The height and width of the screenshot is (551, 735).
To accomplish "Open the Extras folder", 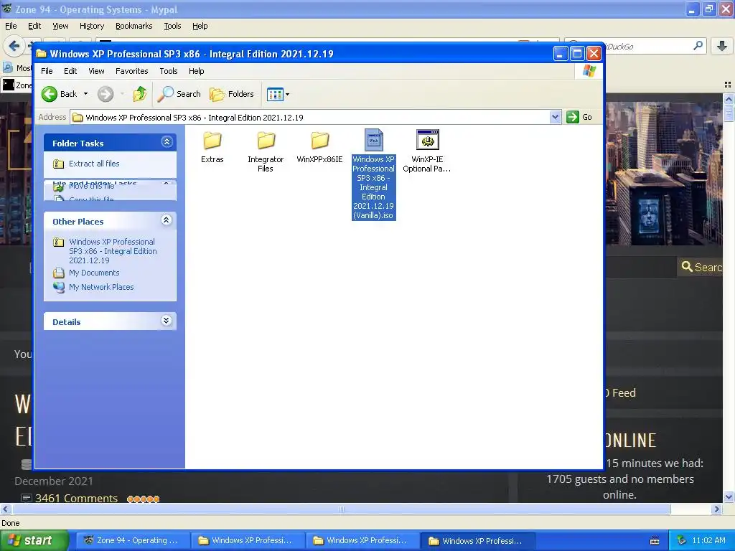I will (x=212, y=146).
